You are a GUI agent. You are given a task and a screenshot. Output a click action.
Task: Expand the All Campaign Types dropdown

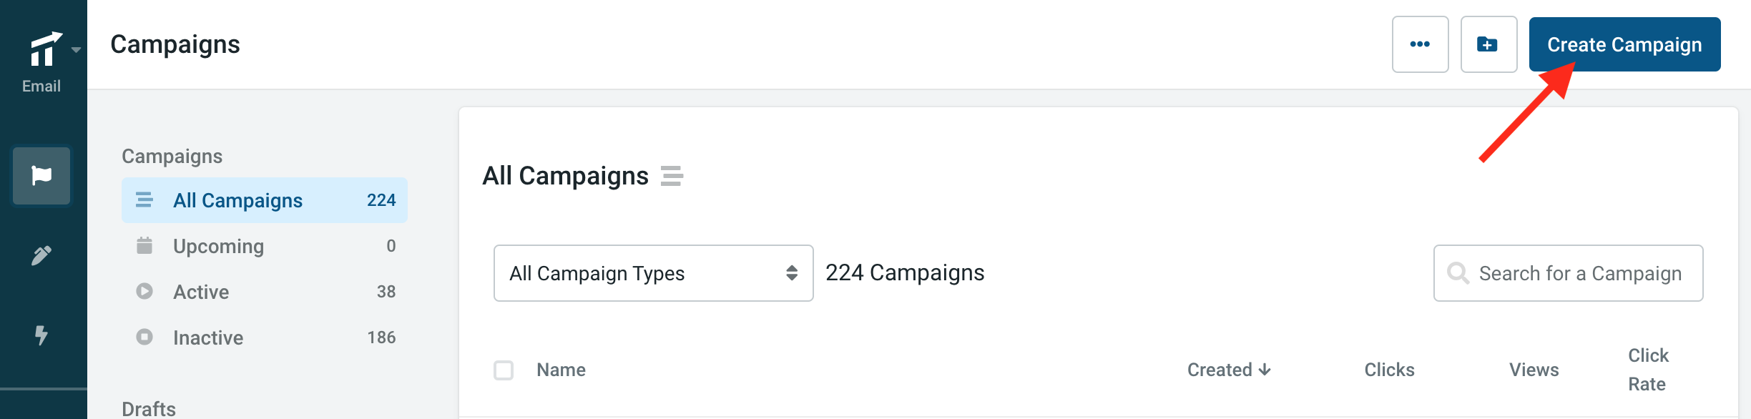[653, 273]
